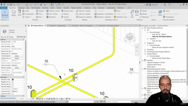Choose the Linha do modelo tool
Image resolution: width=188 pixels, height=106 pixels.
[x=83, y=14]
